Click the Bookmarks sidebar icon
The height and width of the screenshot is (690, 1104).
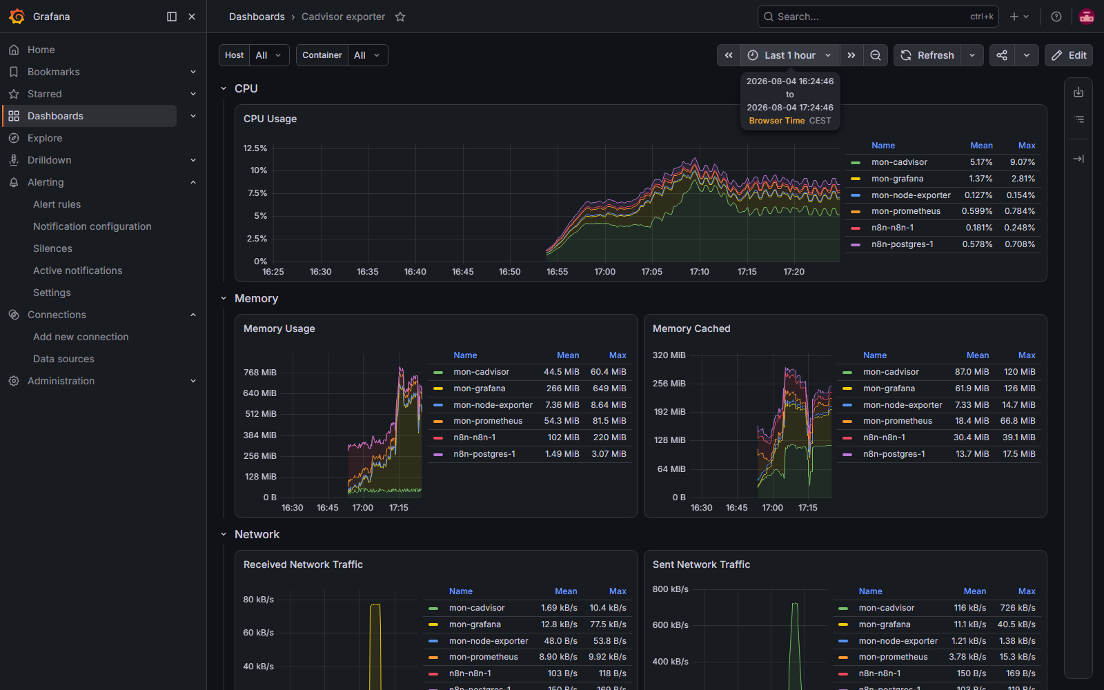14,72
